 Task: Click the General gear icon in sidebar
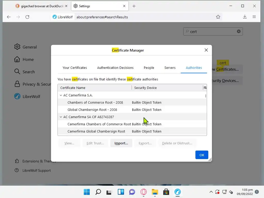(x=17, y=47)
